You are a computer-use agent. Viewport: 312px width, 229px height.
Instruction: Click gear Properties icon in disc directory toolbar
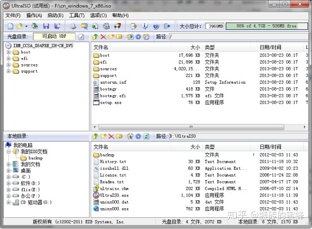(138, 37)
